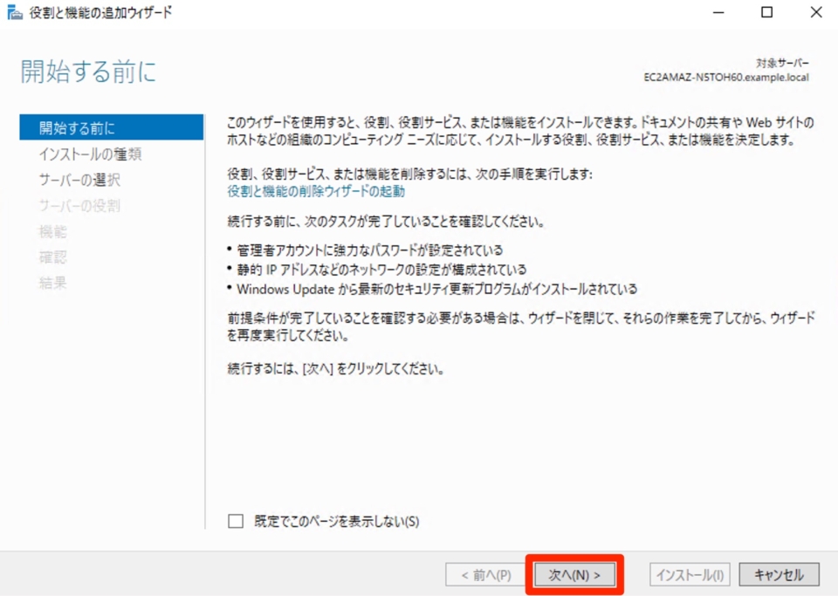Click the インストール(I) button

(690, 575)
